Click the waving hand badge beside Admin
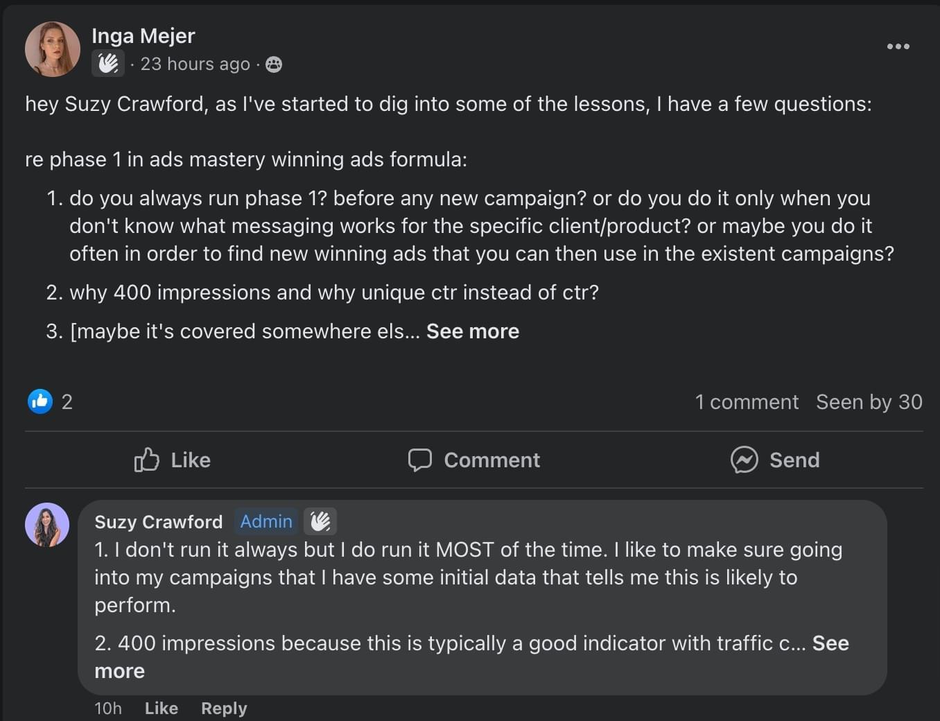This screenshot has height=721, width=940. point(320,521)
